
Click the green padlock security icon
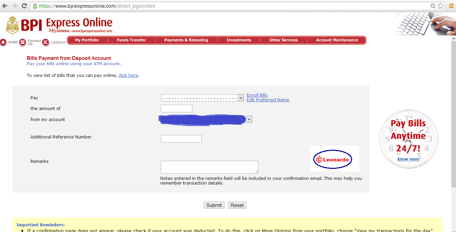[x=35, y=6]
